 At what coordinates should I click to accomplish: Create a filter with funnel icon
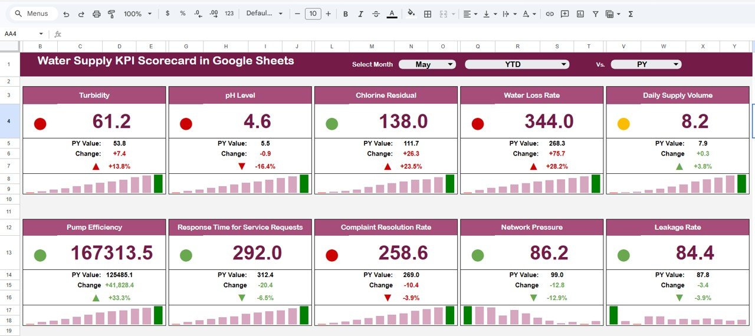[x=596, y=14]
